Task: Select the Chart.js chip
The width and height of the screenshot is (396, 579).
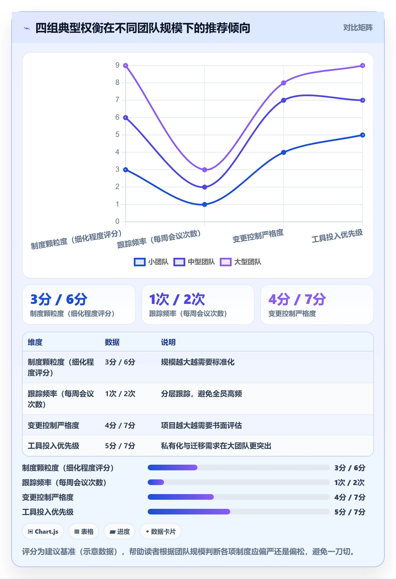Action: [x=43, y=531]
